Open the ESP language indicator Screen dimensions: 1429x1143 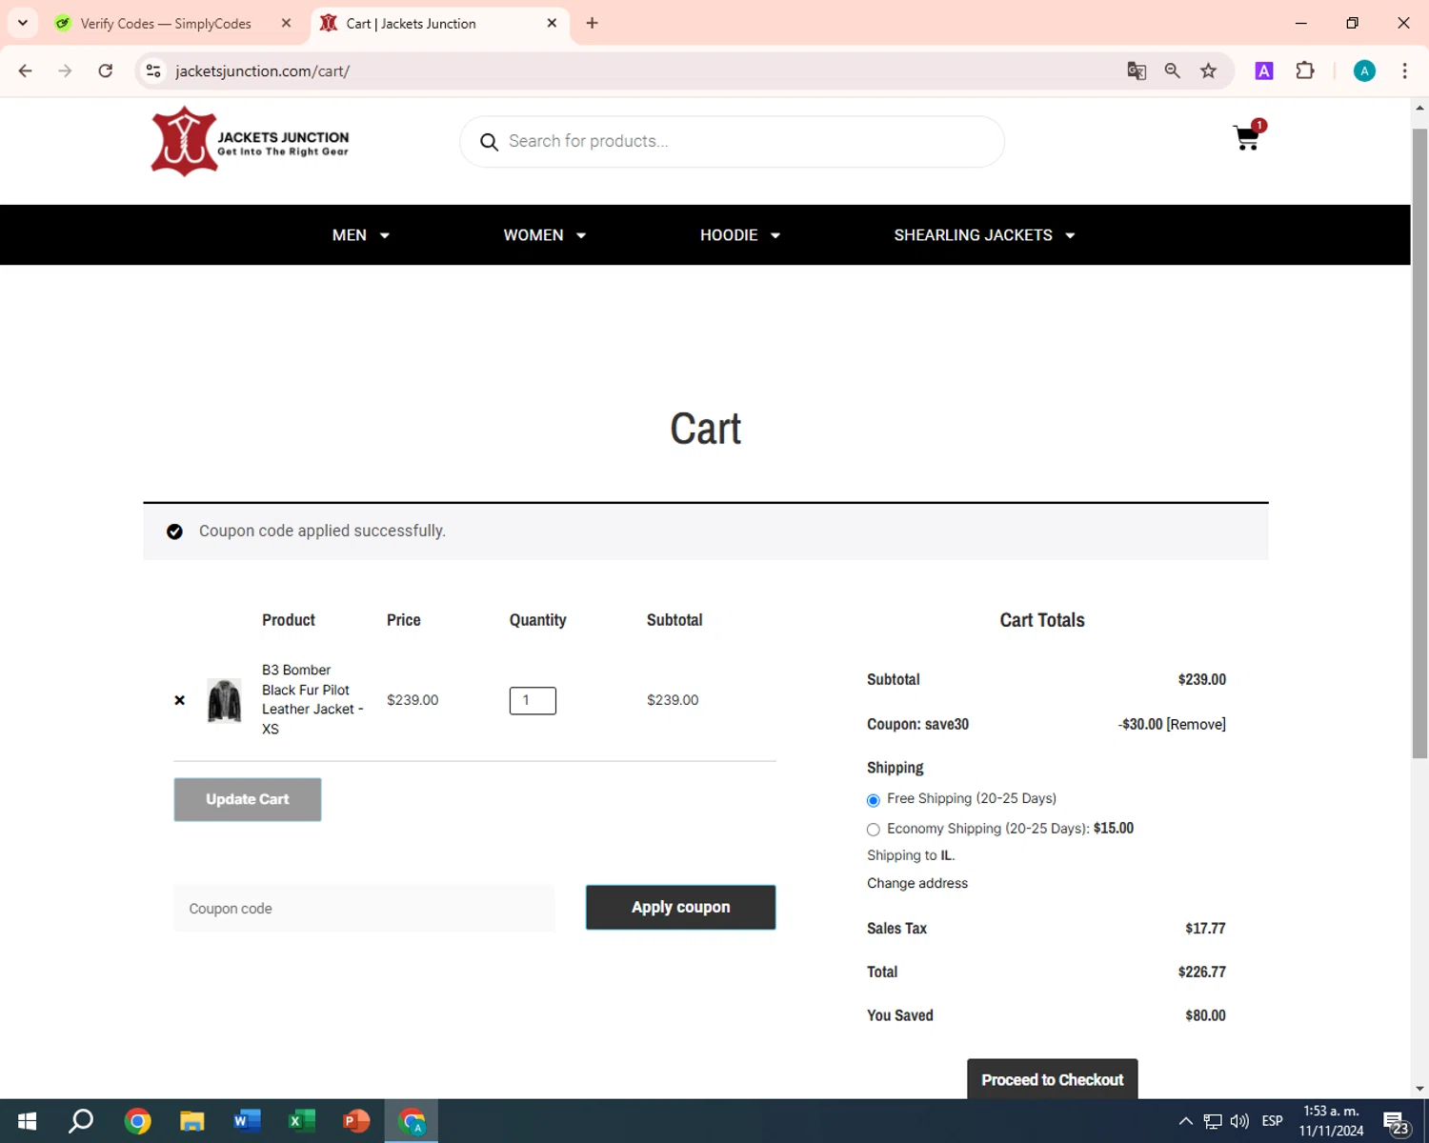[x=1272, y=1121]
